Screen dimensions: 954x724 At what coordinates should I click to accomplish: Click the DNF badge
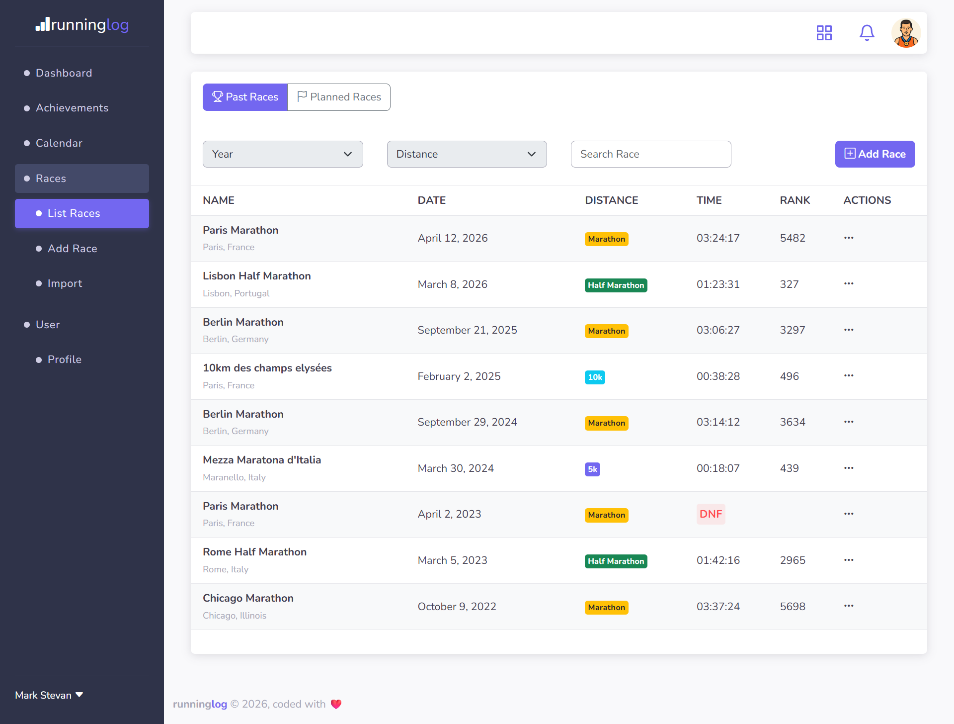pyautogui.click(x=711, y=514)
